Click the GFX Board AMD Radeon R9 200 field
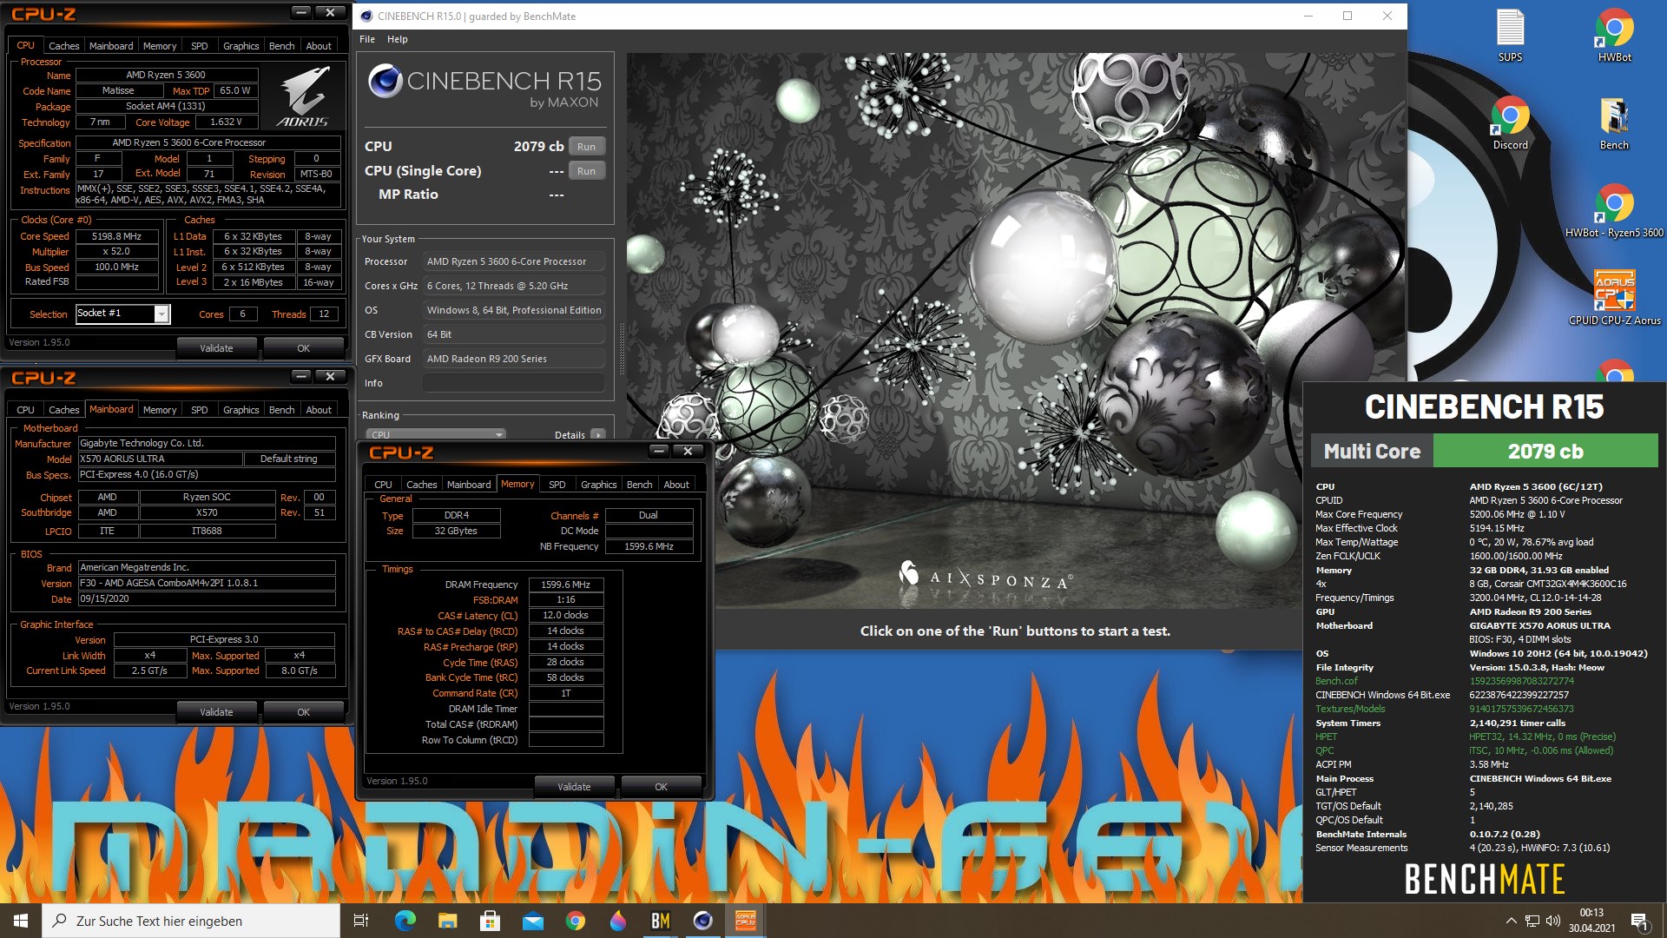1667x938 pixels. point(513,359)
